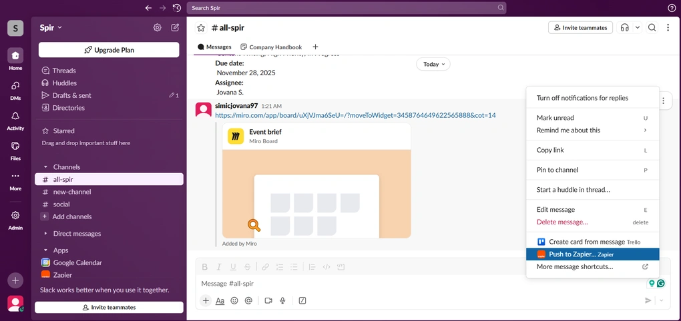The width and height of the screenshot is (681, 321).
Task: Select Mark unread in context menu
Action: [592, 118]
